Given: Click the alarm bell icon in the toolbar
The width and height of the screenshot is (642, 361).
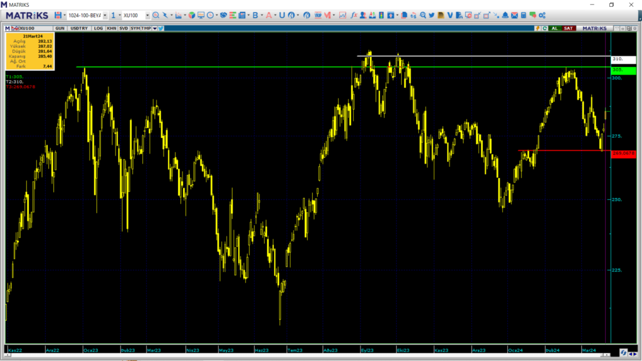Looking at the screenshot, I should point(505,15).
